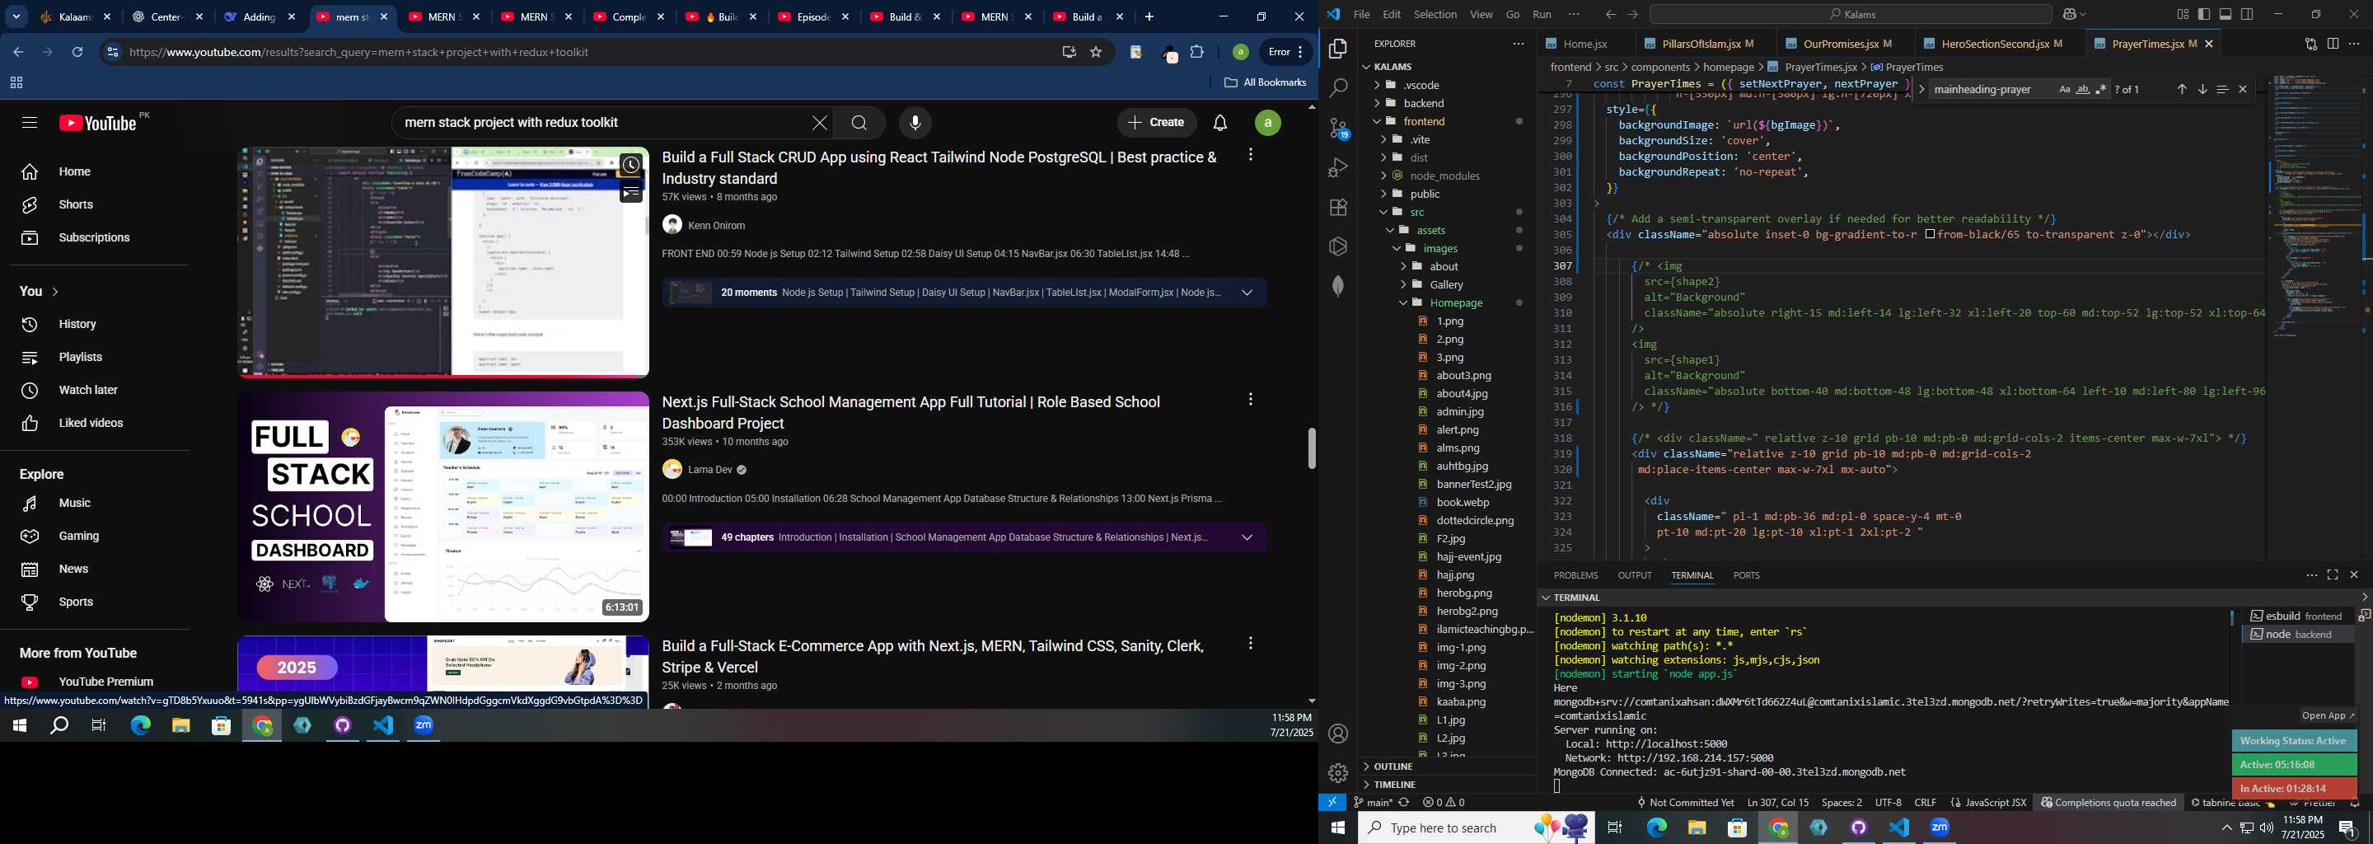Expand 20 moments chapter list

[1247, 293]
